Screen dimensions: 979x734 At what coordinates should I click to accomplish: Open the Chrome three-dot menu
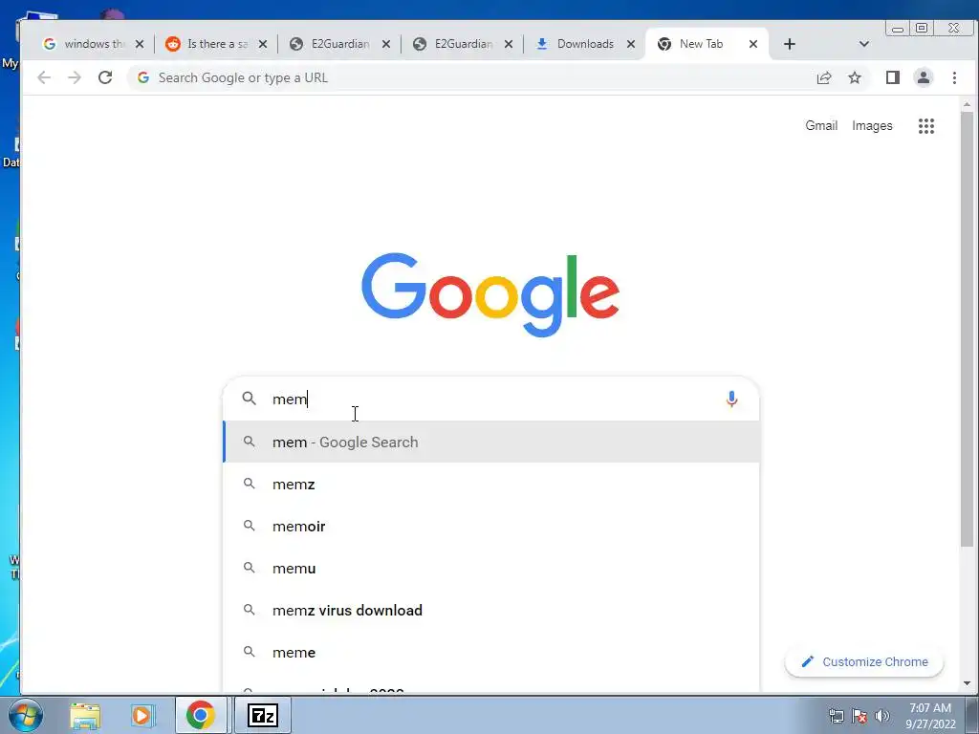[954, 77]
